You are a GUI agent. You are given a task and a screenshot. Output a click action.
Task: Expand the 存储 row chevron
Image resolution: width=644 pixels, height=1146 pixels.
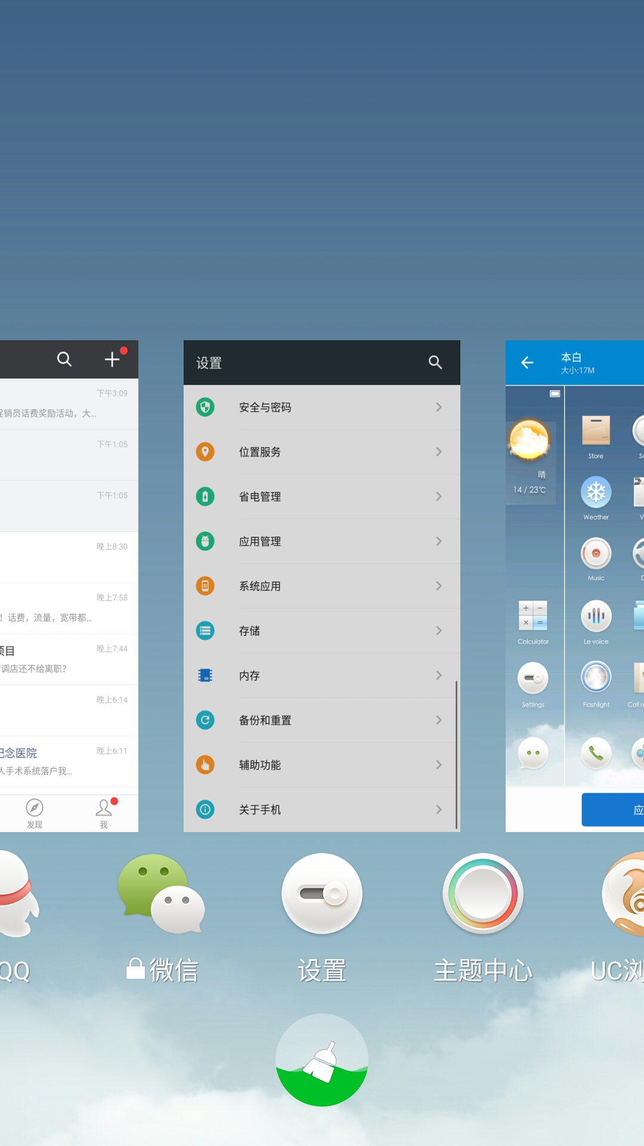439,631
